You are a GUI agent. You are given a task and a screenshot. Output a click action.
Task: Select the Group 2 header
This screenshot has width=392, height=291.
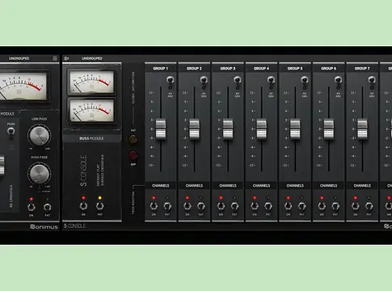tap(194, 69)
